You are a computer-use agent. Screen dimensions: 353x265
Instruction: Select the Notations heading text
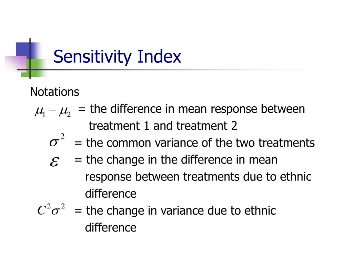coord(54,92)
